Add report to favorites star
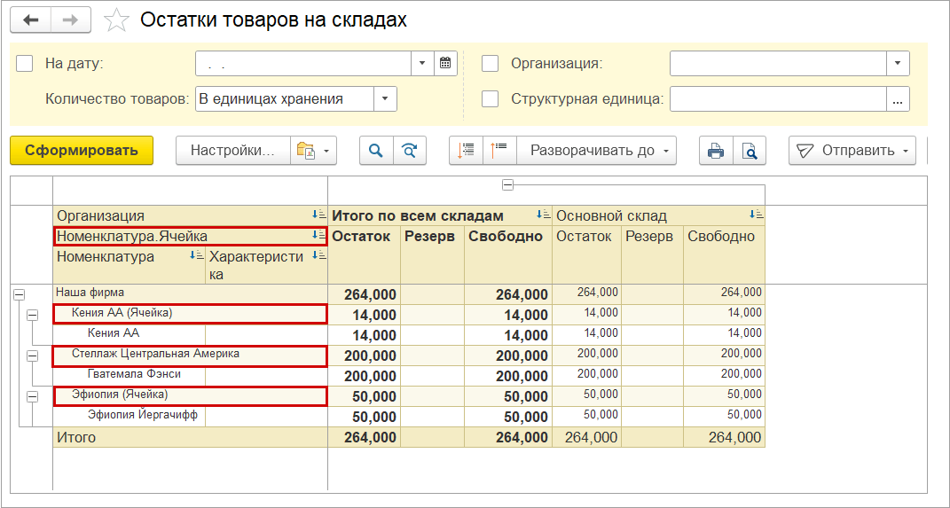The image size is (950, 508). (116, 20)
